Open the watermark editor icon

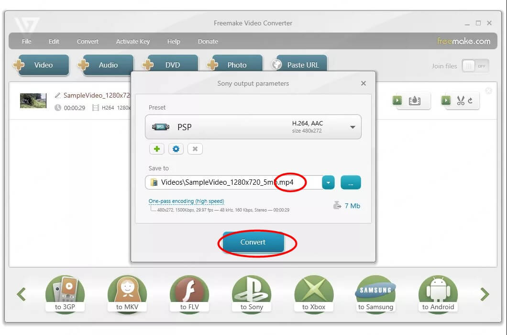click(x=415, y=100)
